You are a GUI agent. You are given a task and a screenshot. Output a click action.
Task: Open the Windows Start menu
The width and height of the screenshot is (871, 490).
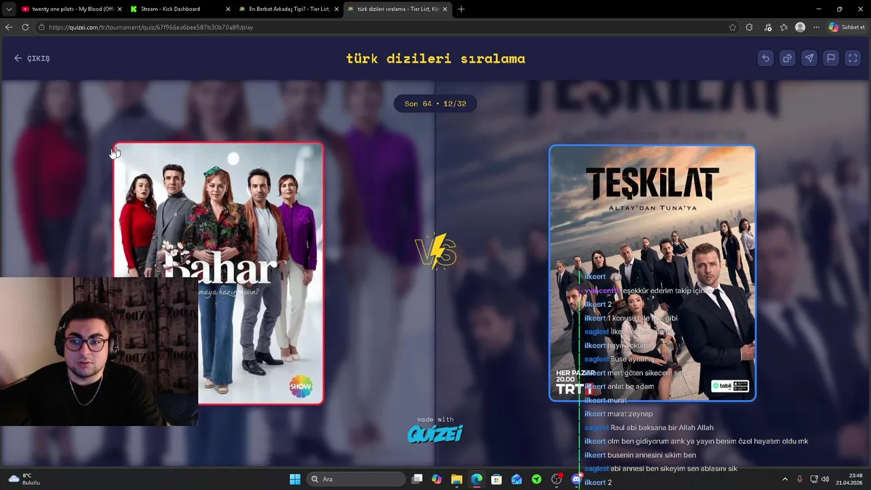click(x=295, y=479)
